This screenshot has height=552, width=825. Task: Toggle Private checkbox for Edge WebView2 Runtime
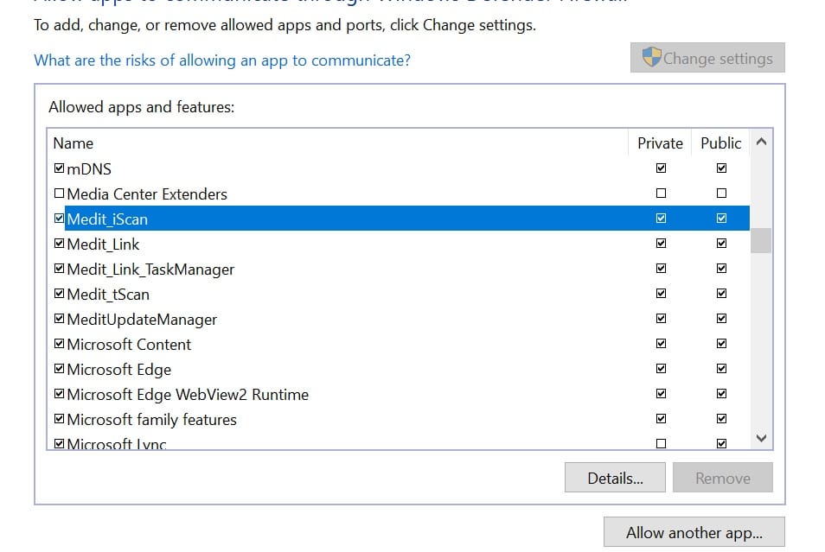point(661,394)
